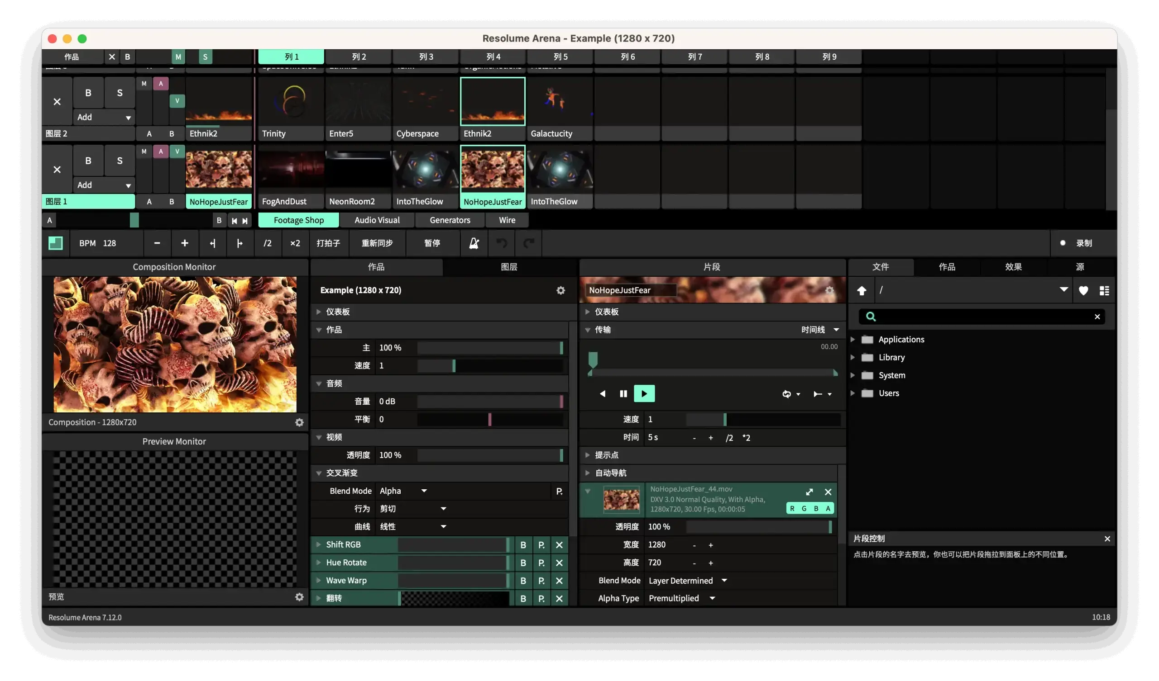
Task: Open the Layer Determined blend dropdown
Action: click(688, 581)
